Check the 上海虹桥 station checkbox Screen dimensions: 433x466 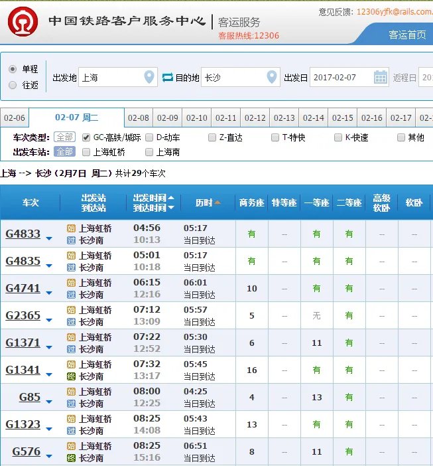coord(86,152)
